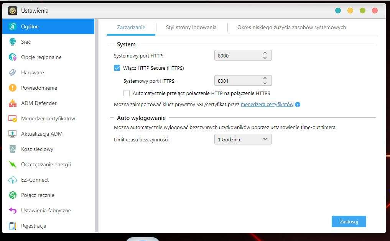Viewport: 390px width, 241px height.
Task: Expand the Limit czasu bezczynności dropdown
Action: pyautogui.click(x=243, y=139)
